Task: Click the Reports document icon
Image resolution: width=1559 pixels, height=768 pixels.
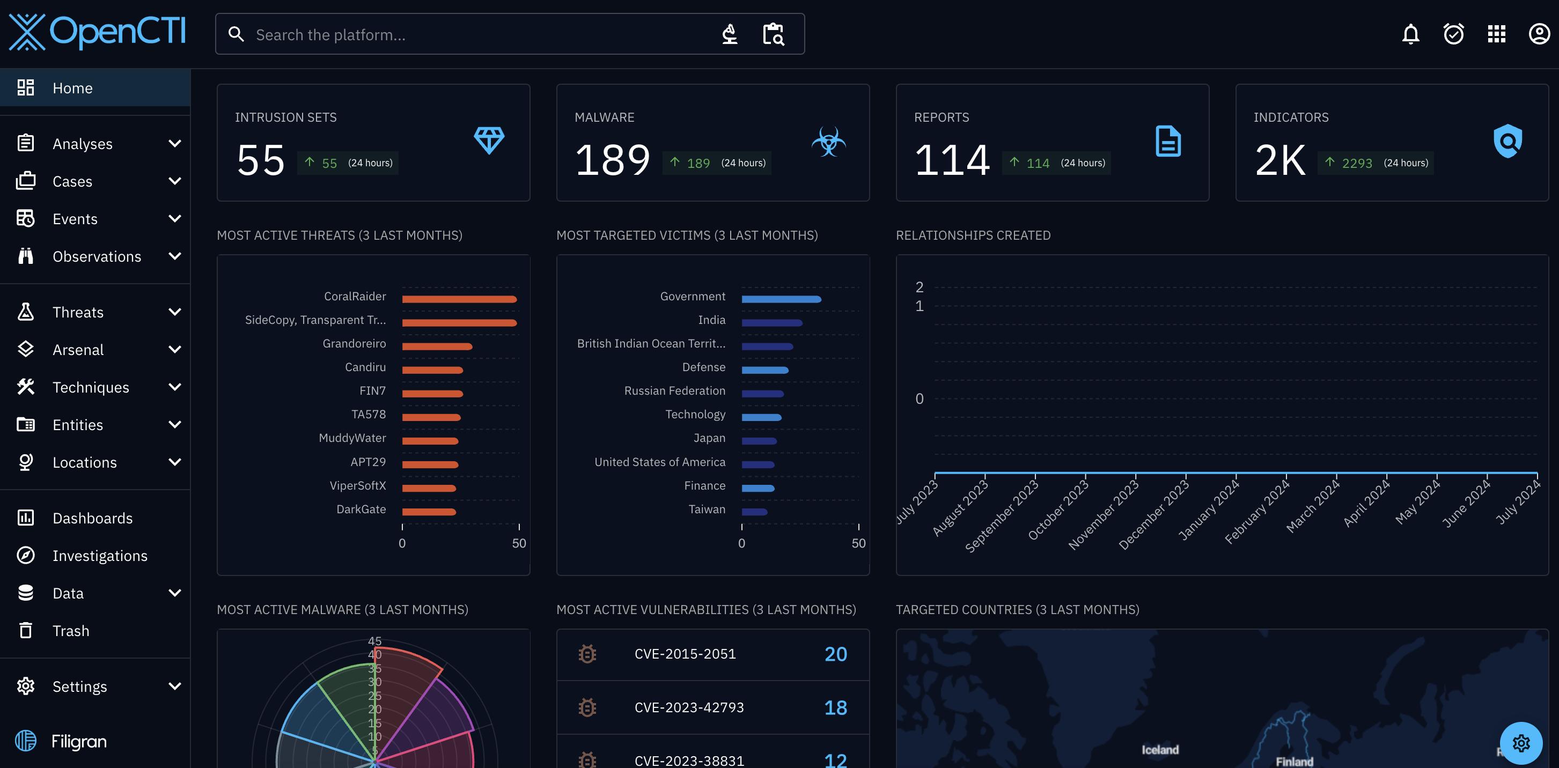Action: [1168, 141]
